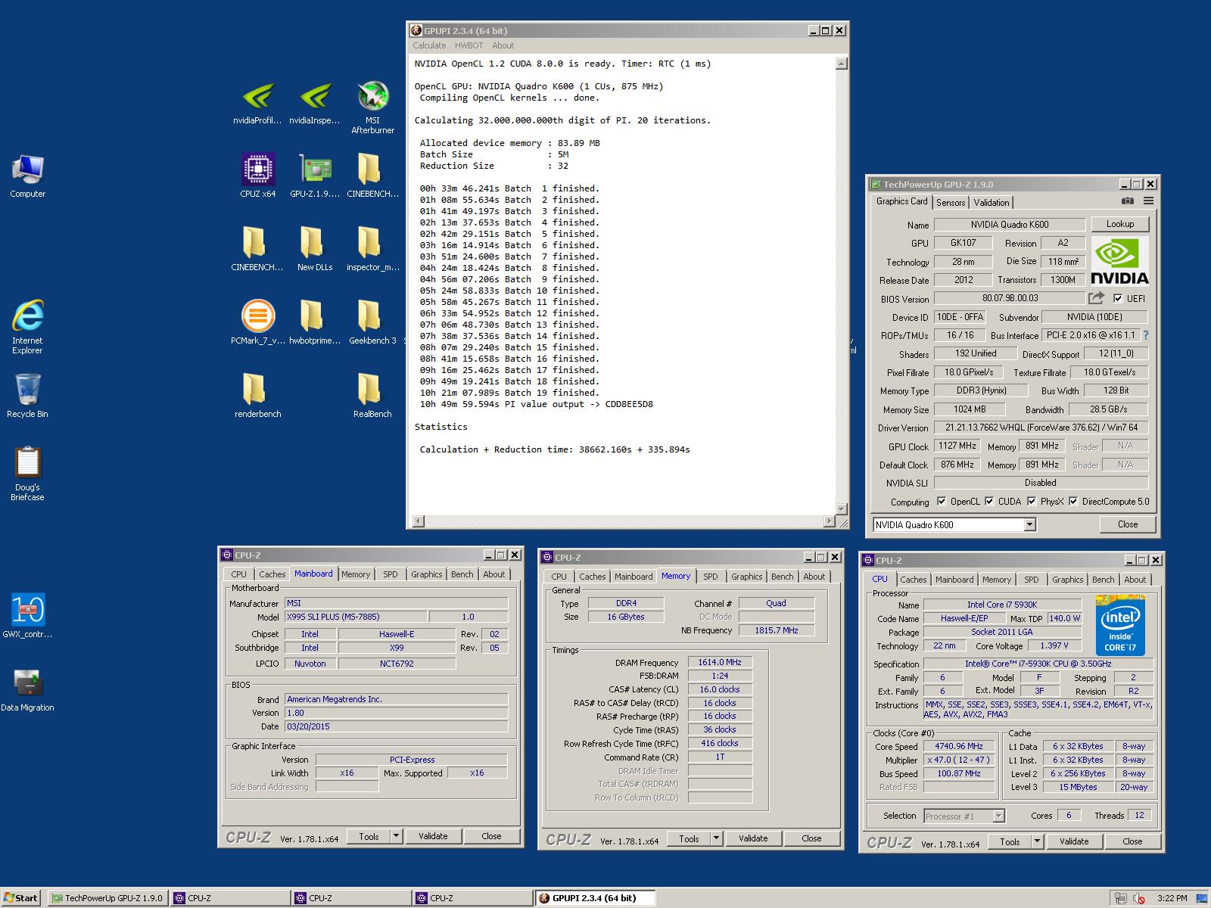Open the hwbotprime folder
1211x908 pixels.
click(315, 322)
